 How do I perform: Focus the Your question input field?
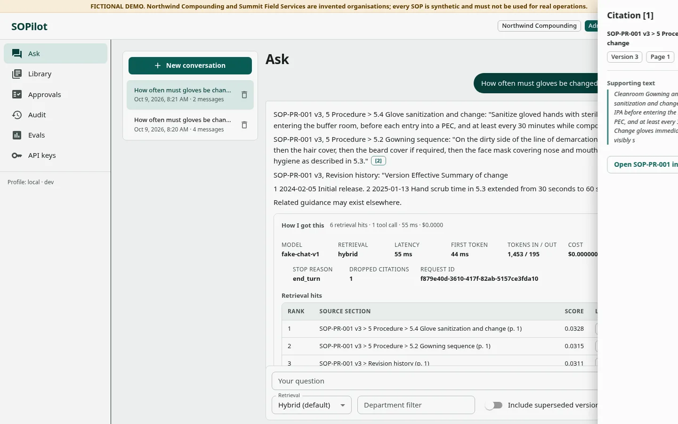coord(435,381)
